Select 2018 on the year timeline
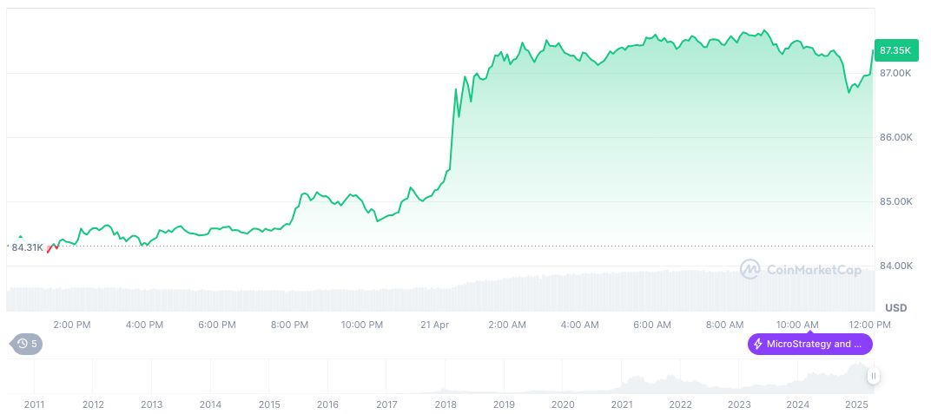Screen dimensions: 931x414 pyautogui.click(x=446, y=404)
